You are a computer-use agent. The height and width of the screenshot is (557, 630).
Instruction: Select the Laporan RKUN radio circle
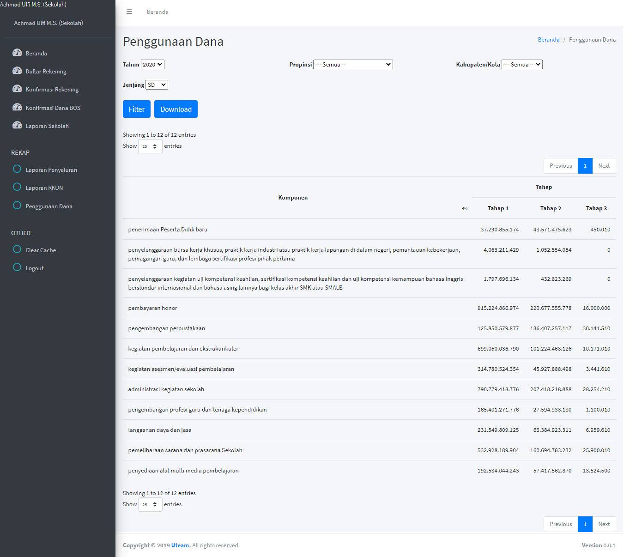[x=17, y=187]
